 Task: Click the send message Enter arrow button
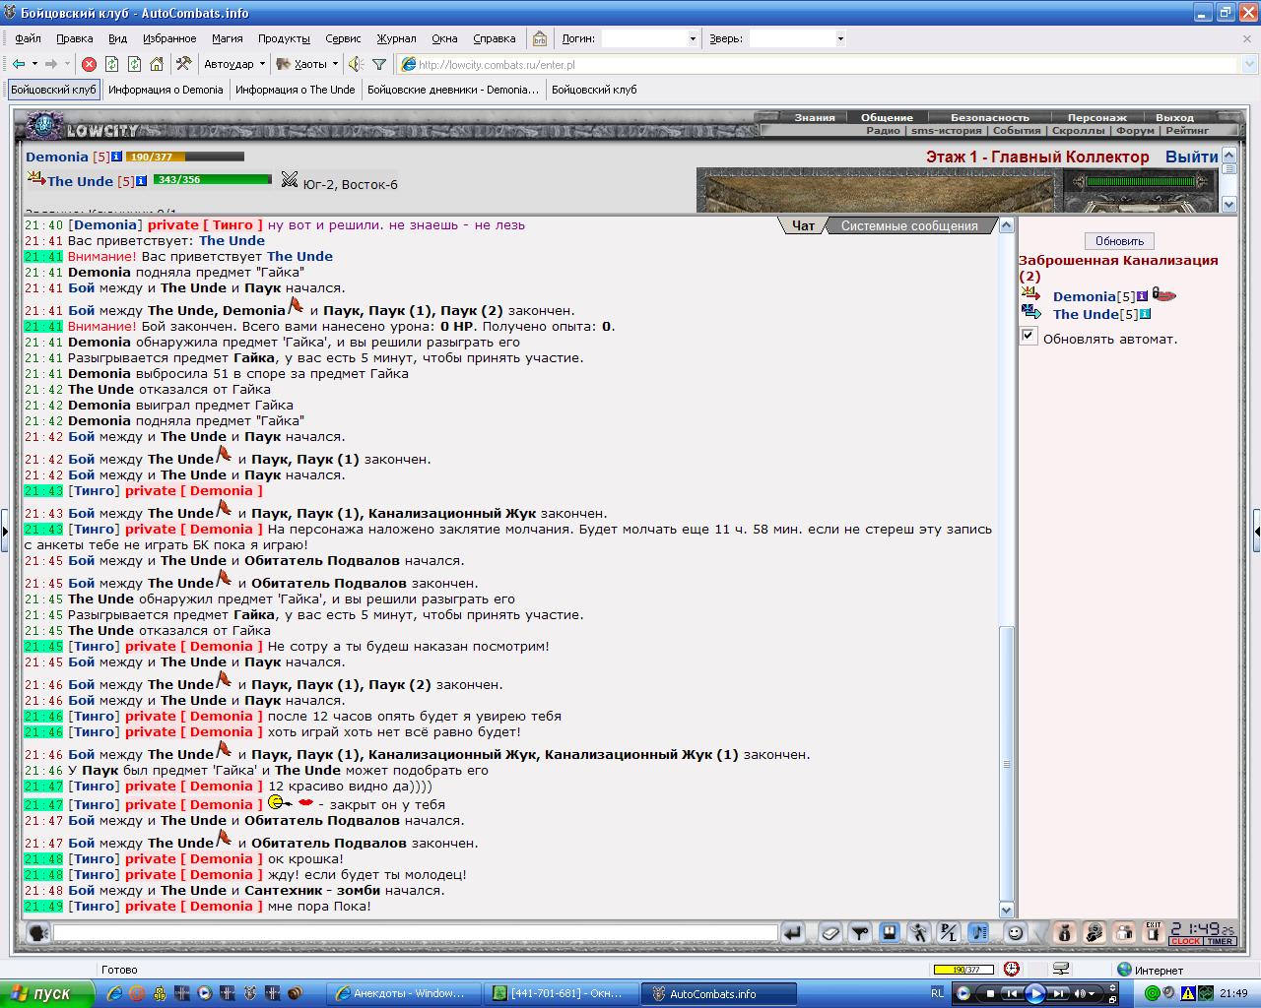tap(793, 932)
